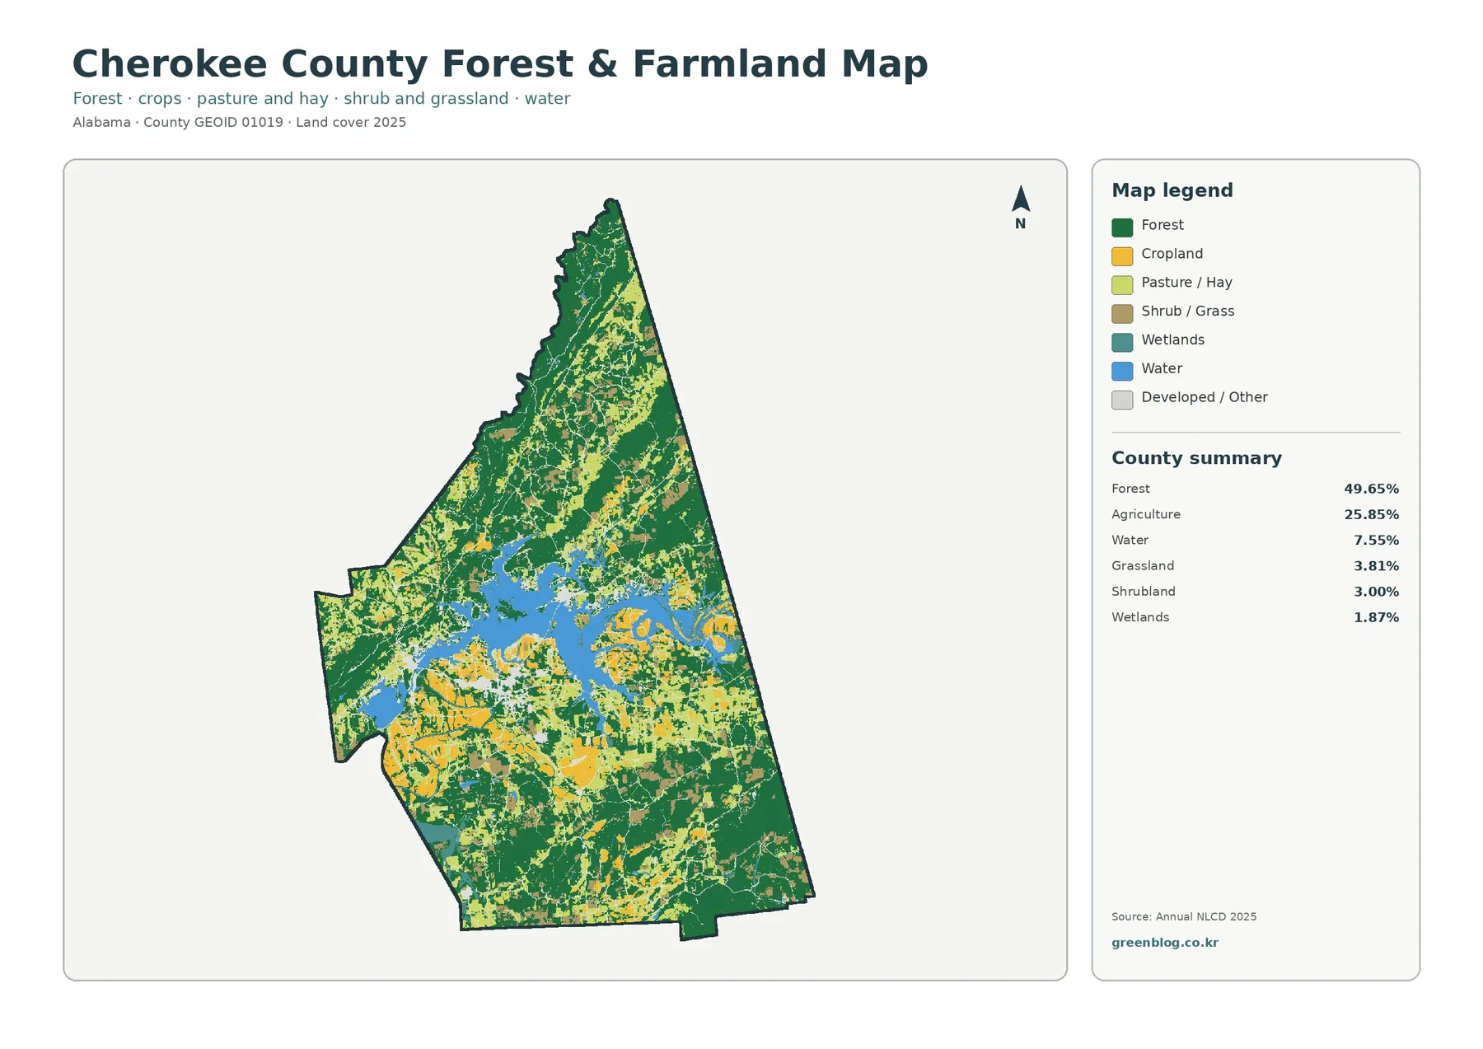This screenshot has width=1483, height=1049.
Task: Click the Grassland value 3.81%
Action: click(x=1376, y=566)
